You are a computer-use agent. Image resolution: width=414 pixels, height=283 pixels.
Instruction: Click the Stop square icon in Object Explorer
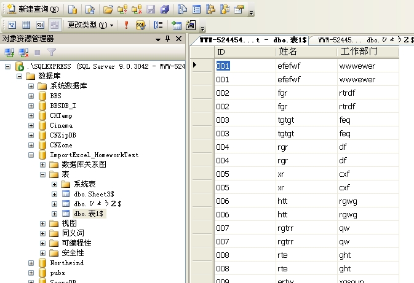(x=38, y=53)
